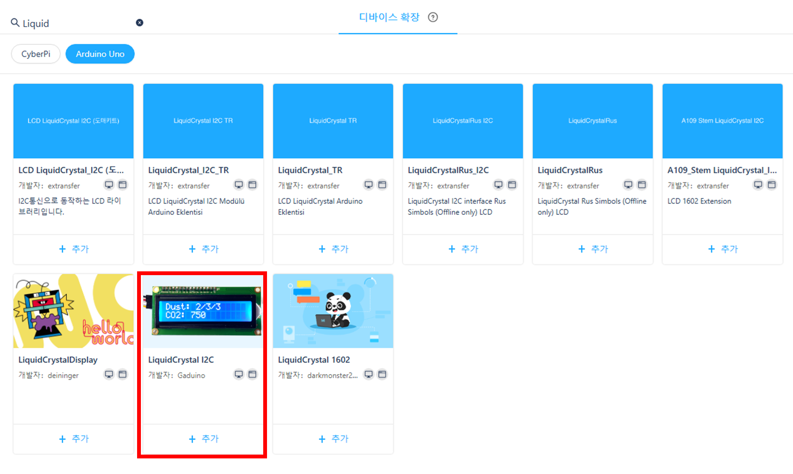Click window icon on LiquidCrystal 1602 card

pyautogui.click(x=382, y=374)
